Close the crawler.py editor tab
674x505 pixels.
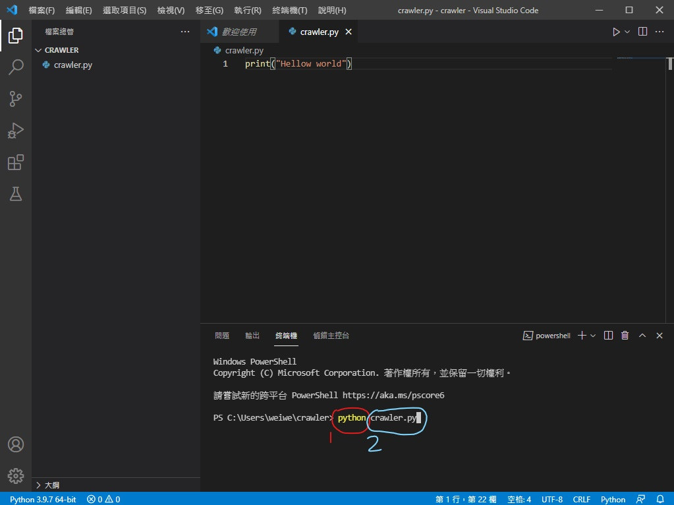349,32
